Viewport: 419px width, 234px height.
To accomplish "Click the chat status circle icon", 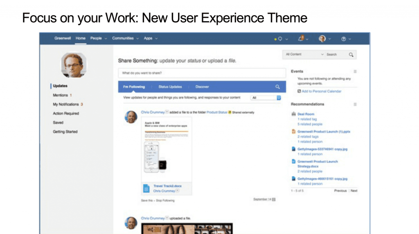I will pos(280,39).
